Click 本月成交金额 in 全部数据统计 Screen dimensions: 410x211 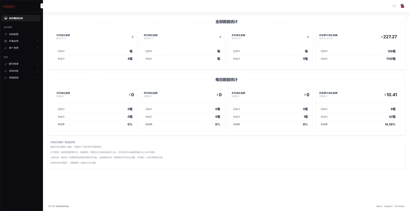coord(238,35)
